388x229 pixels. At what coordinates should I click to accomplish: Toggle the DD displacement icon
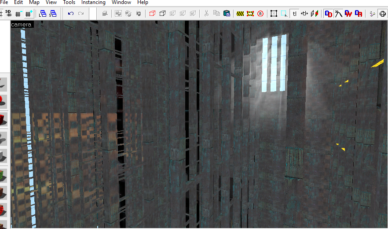tap(328, 13)
